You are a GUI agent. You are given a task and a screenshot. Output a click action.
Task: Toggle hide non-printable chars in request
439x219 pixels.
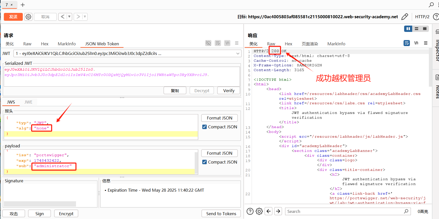tap(208, 43)
